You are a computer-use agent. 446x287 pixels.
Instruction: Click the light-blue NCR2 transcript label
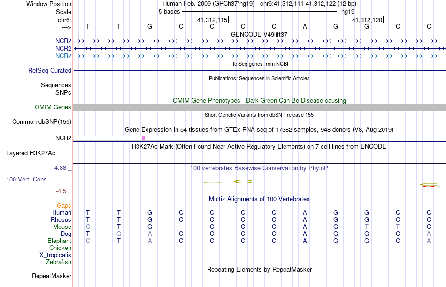coord(63,56)
